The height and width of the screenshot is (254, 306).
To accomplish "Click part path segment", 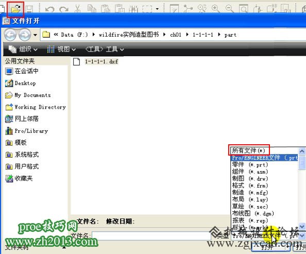I will [x=230, y=35].
